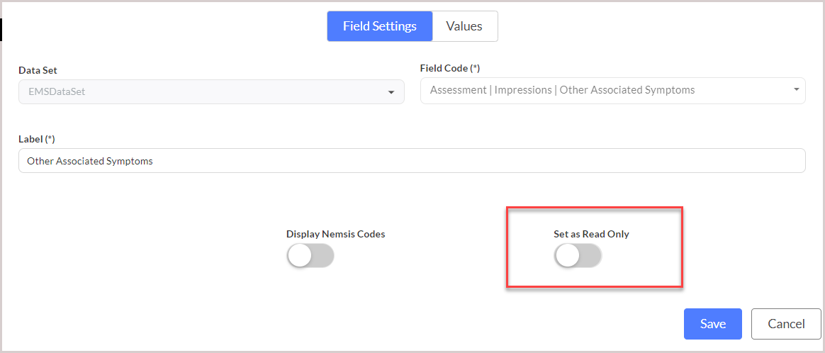Click the Data Set field heading
This screenshot has width=825, height=353.
(x=38, y=70)
